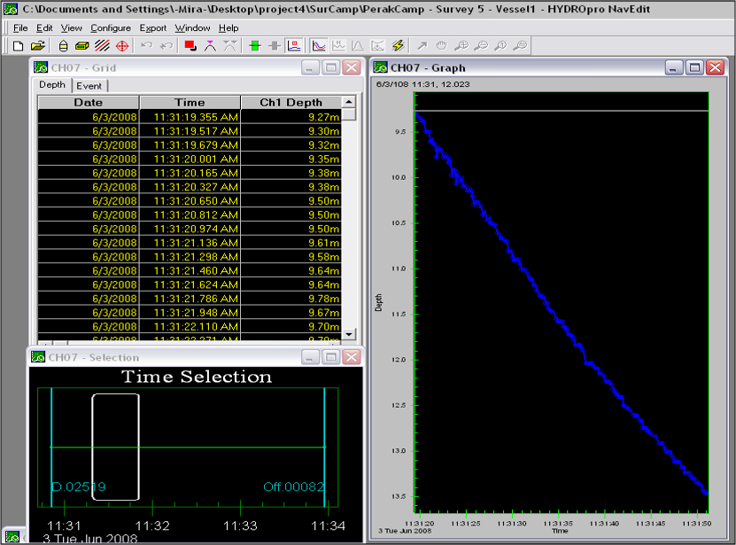This screenshot has width=736, height=545.
Task: Toggle the area graph display mode
Action: click(x=358, y=45)
